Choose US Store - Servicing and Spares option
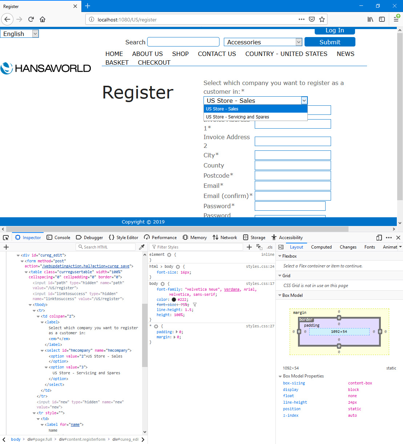This screenshot has width=403, height=444. coord(255,117)
